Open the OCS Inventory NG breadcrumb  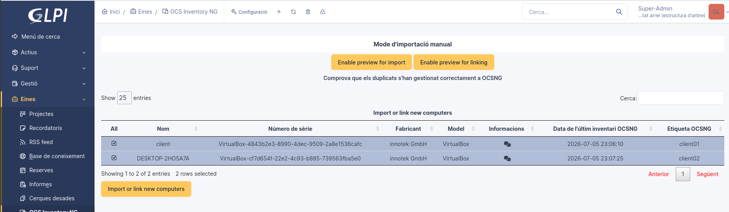point(190,12)
